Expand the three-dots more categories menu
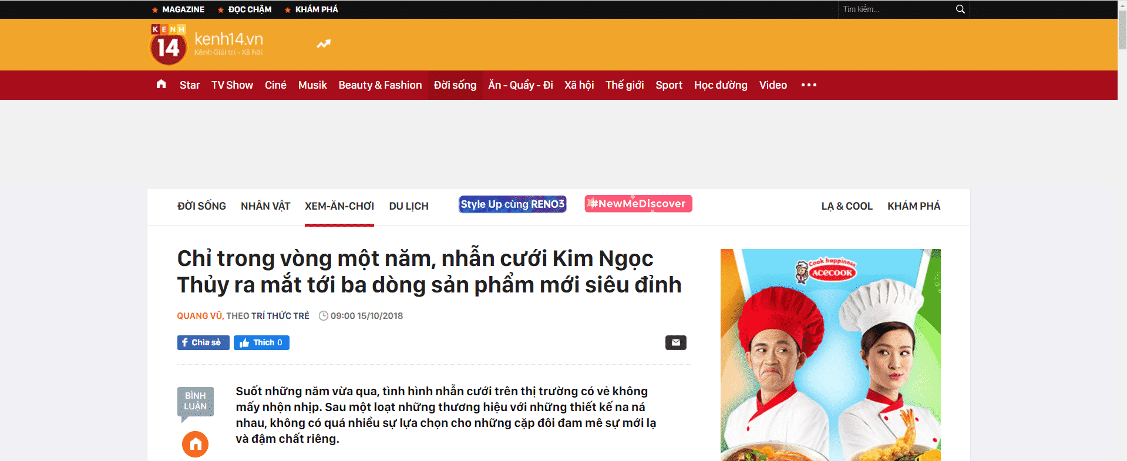 pos(809,85)
